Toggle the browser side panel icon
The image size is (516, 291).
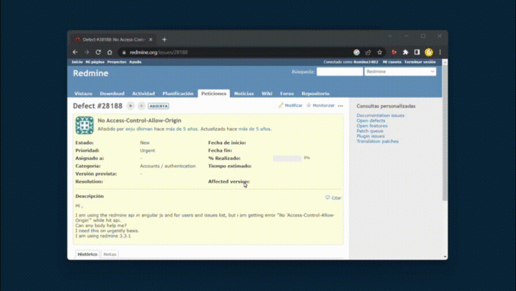point(417,52)
